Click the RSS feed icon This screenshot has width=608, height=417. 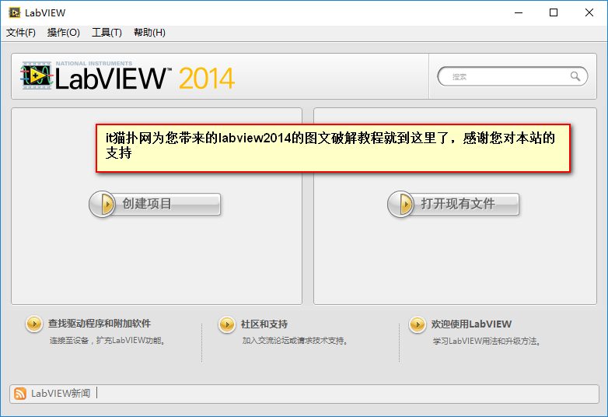[x=20, y=394]
